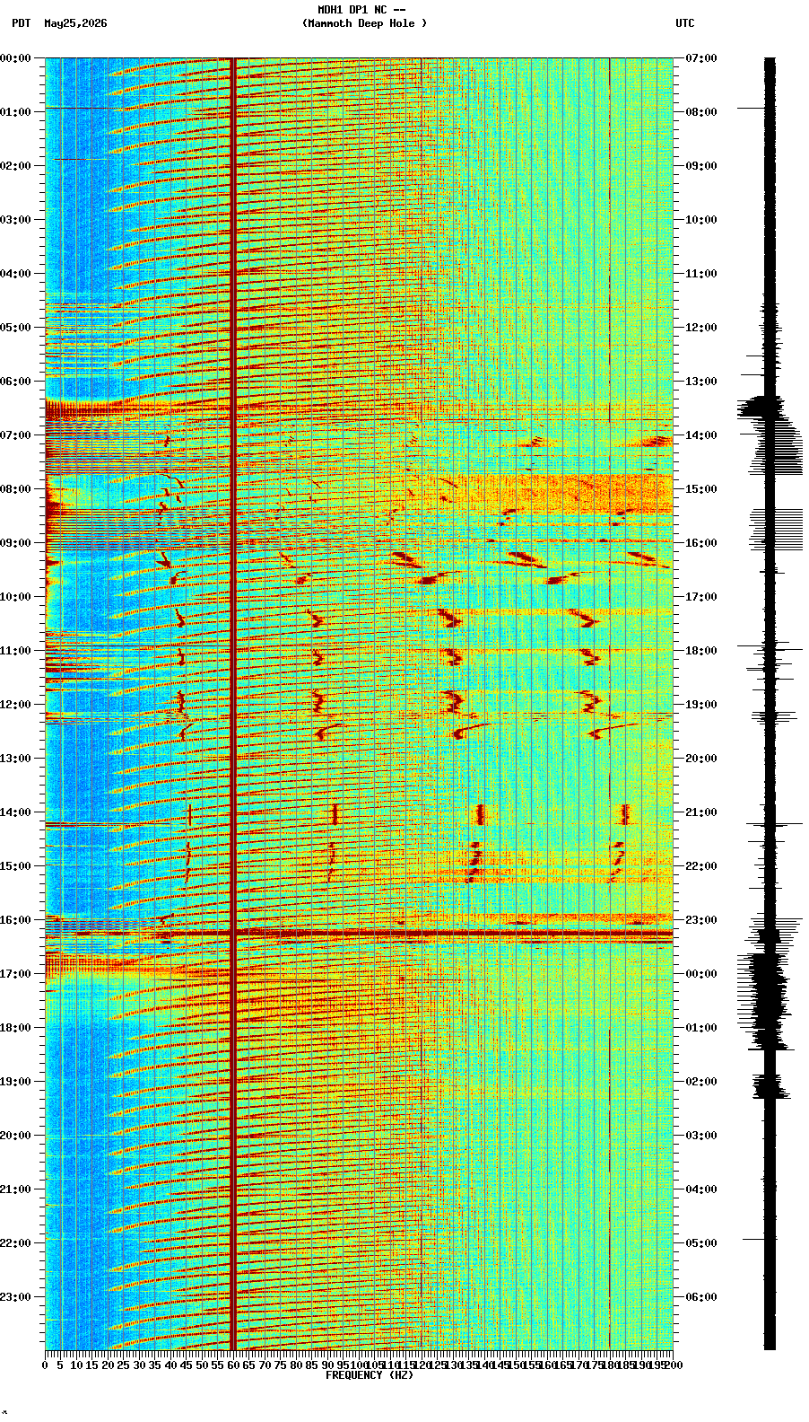Image resolution: width=809 pixels, height=1422 pixels.
Task: Click the 17:00 UTC axis label
Action: click(701, 597)
